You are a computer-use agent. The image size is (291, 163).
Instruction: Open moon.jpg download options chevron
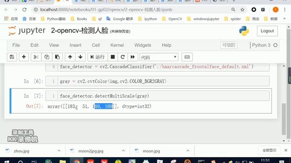(188, 151)
